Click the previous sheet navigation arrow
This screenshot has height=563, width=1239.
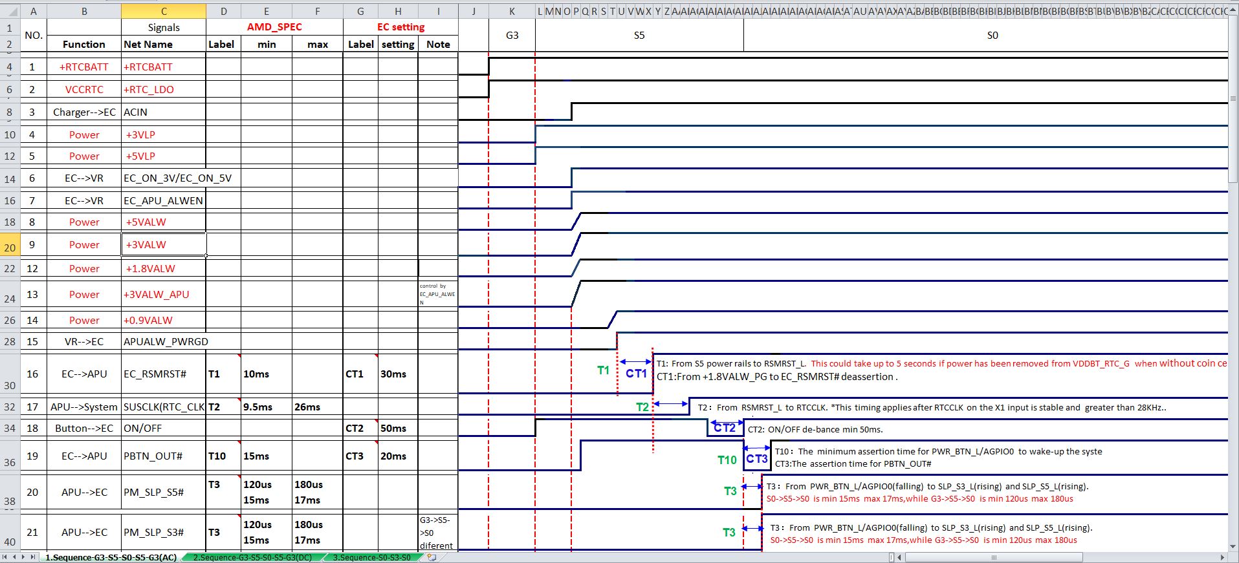(15, 557)
